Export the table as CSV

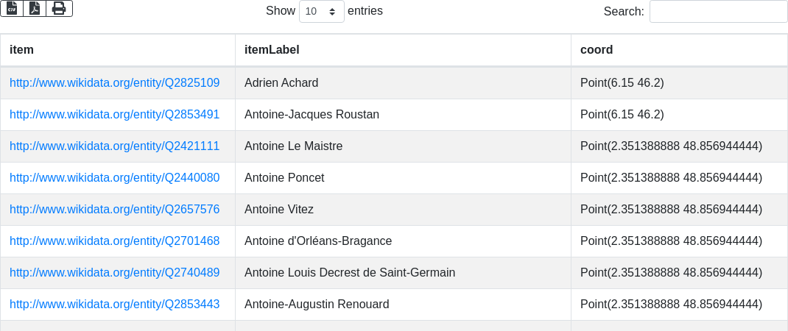point(12,8)
